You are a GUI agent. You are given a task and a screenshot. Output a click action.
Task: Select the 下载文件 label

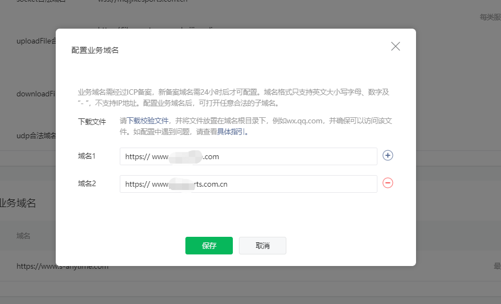click(92, 122)
